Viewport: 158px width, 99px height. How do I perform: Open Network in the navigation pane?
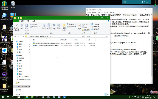point(18,90)
